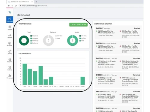Viewport: 150px width, 112px height.
Task: Open order EK102851 link
Action: tap(100, 75)
